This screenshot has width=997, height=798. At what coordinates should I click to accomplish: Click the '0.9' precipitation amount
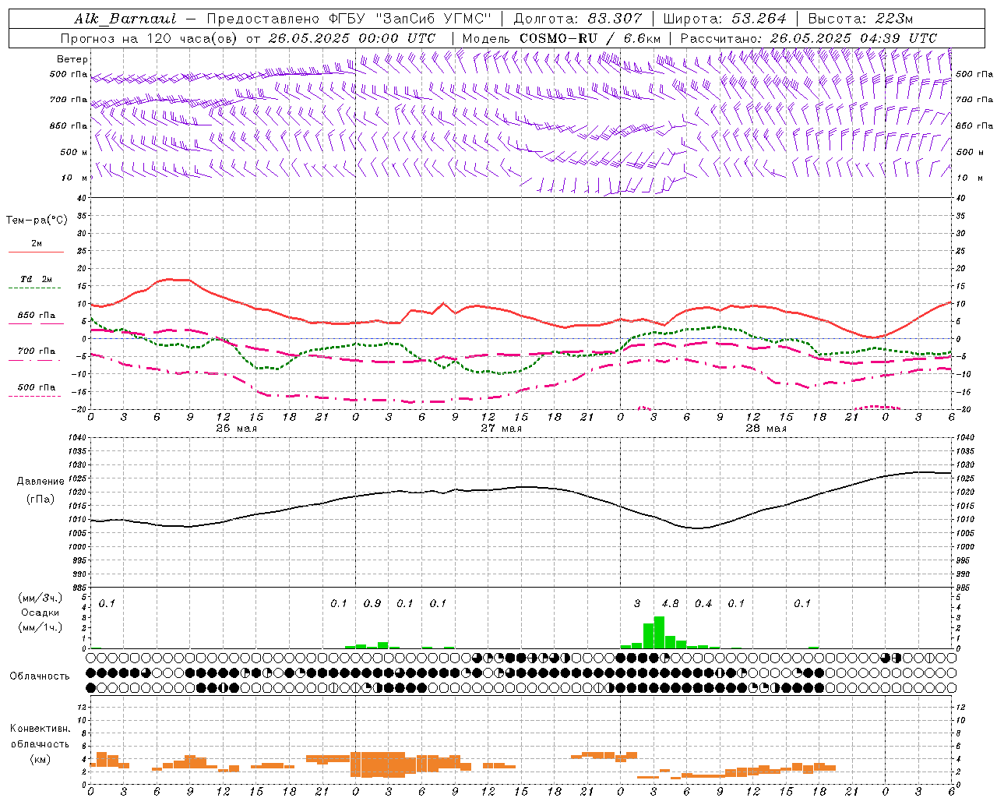(372, 603)
